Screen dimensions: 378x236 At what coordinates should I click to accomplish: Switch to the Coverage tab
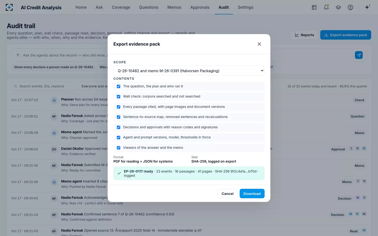(x=121, y=7)
